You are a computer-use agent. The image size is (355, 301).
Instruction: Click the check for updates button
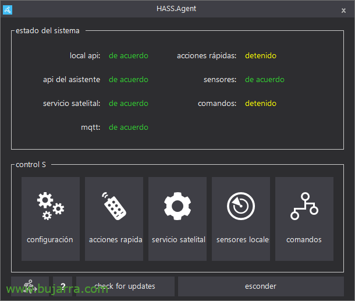(125, 286)
